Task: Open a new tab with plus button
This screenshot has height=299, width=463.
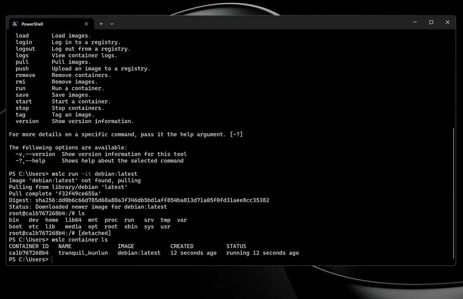Action: [101, 24]
